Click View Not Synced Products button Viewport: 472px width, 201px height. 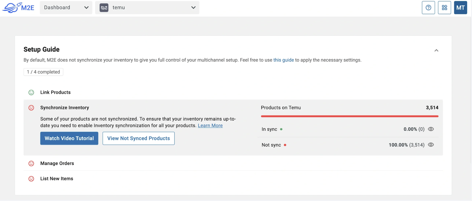[138, 138]
